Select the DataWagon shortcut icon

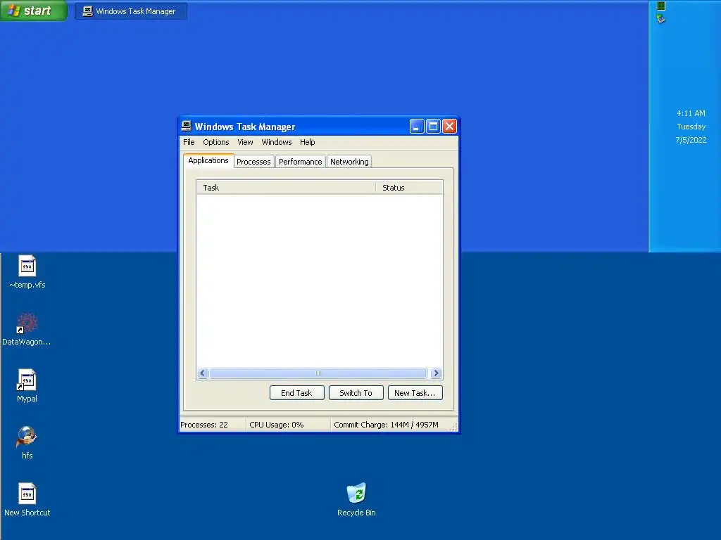tap(27, 329)
